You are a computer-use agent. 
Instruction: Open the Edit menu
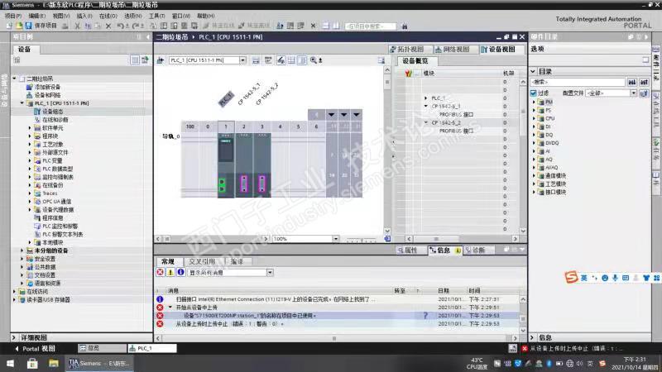(x=37, y=16)
